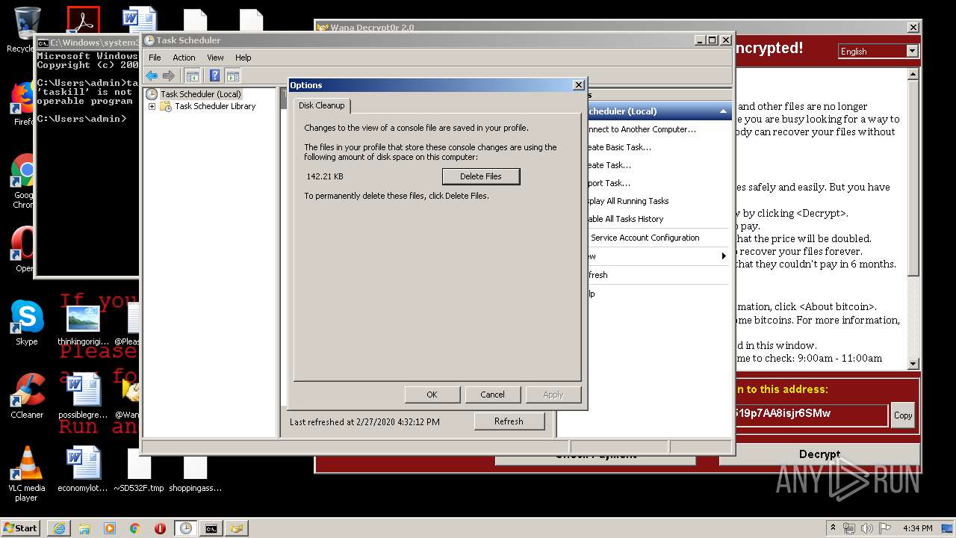The image size is (956, 538).
Task: Open Recycle Bin desktop icon
Action: [x=27, y=30]
